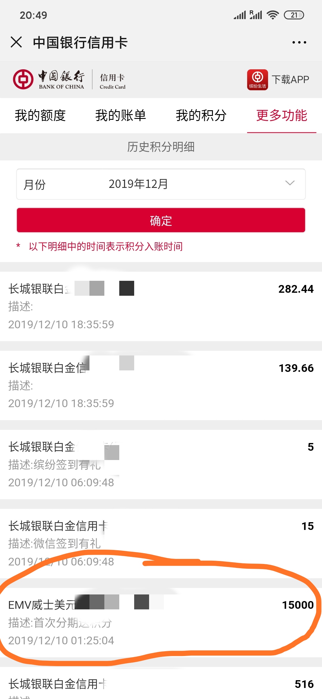The width and height of the screenshot is (322, 699).
Task: Open the 282.44 points record
Action: (161, 306)
